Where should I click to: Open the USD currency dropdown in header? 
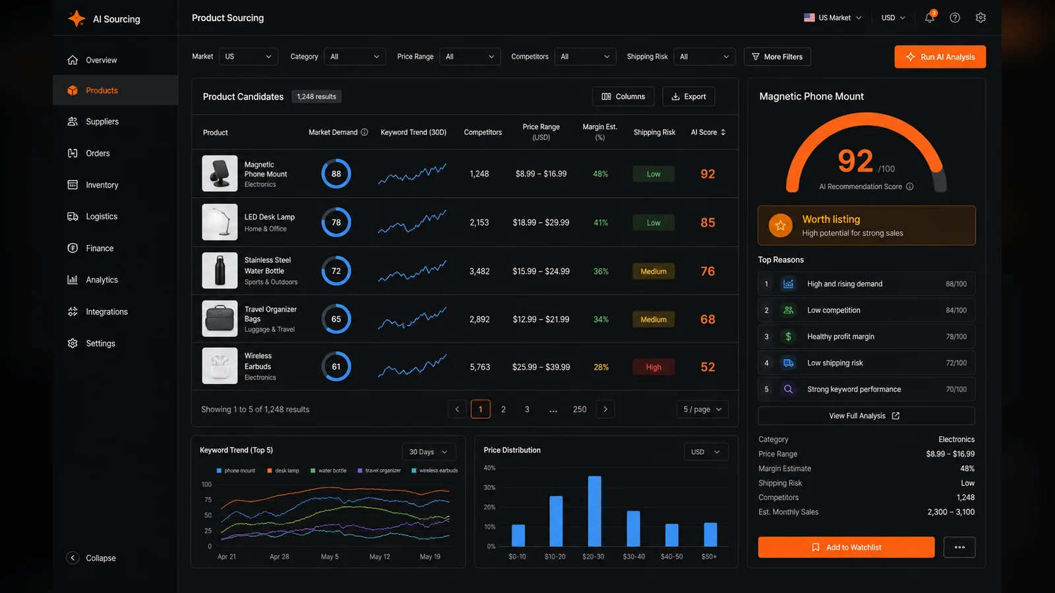pos(893,18)
